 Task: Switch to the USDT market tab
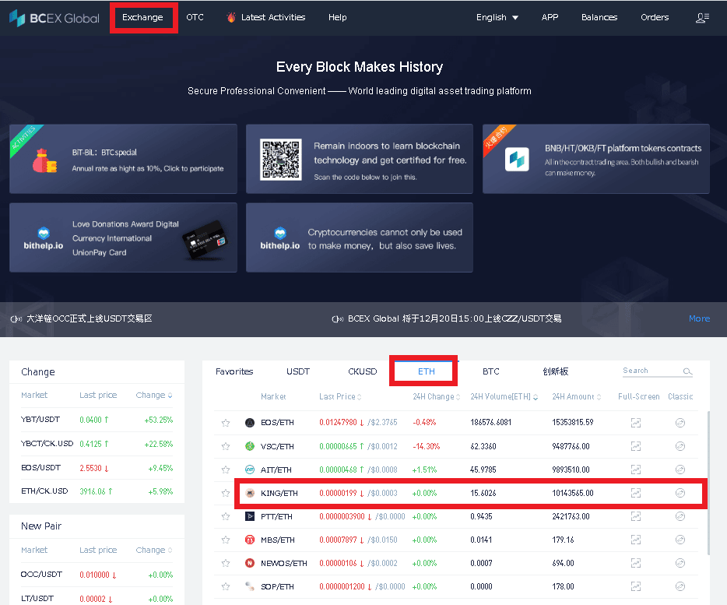pos(297,371)
